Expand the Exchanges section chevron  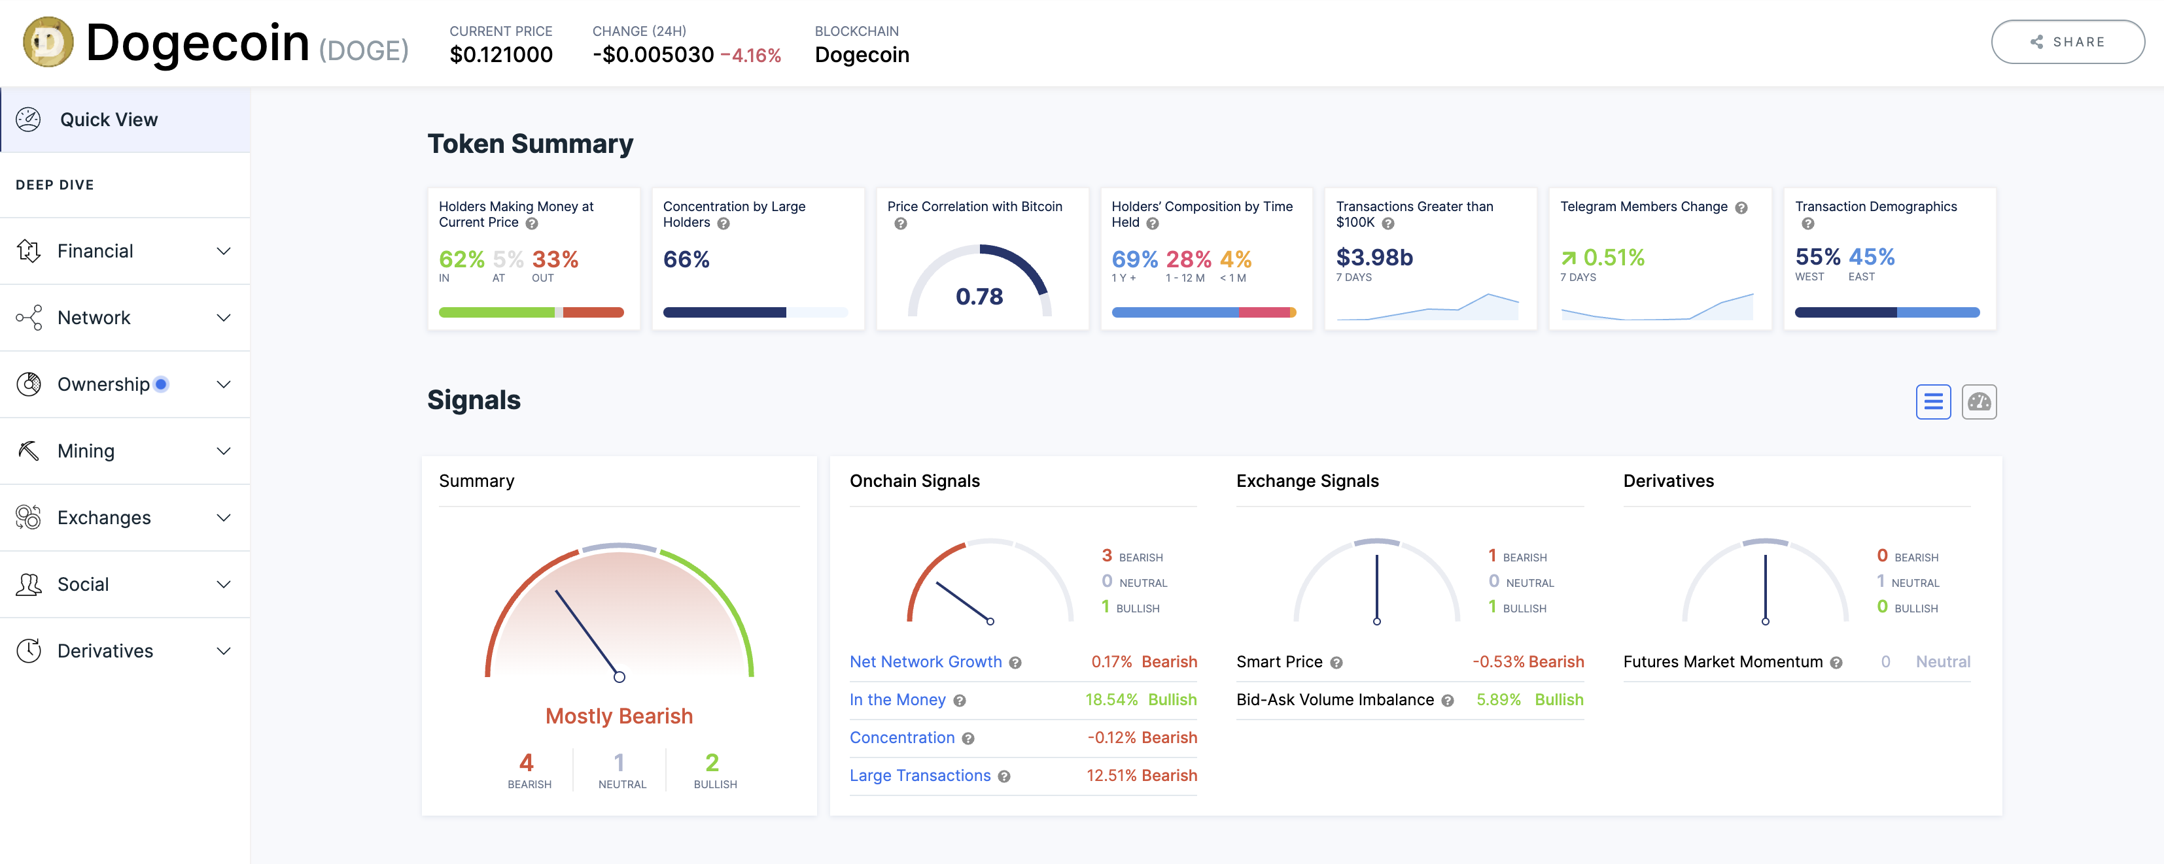click(224, 517)
